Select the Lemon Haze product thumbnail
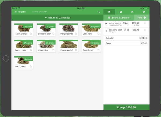The width and height of the screenshot is (161, 117). (x=24, y=44)
